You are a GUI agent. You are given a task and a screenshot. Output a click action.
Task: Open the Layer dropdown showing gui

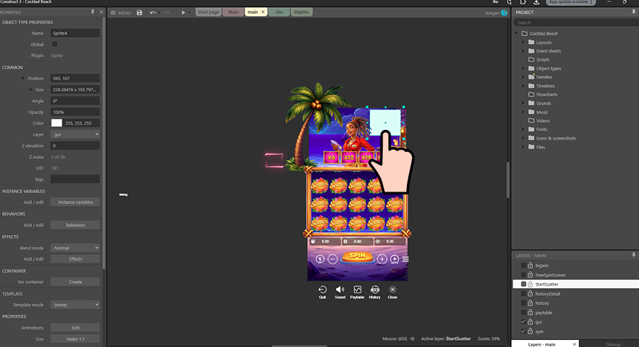(x=75, y=134)
